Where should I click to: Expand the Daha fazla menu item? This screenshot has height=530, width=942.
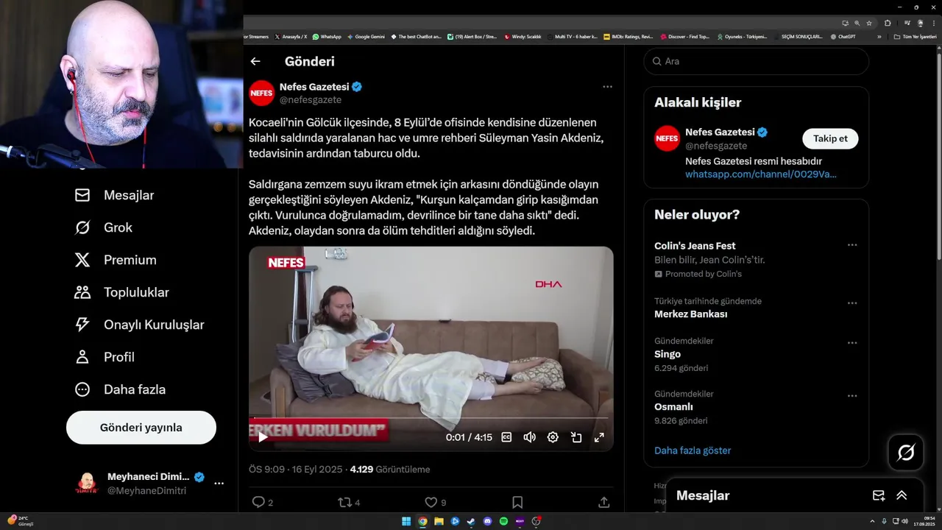point(120,389)
